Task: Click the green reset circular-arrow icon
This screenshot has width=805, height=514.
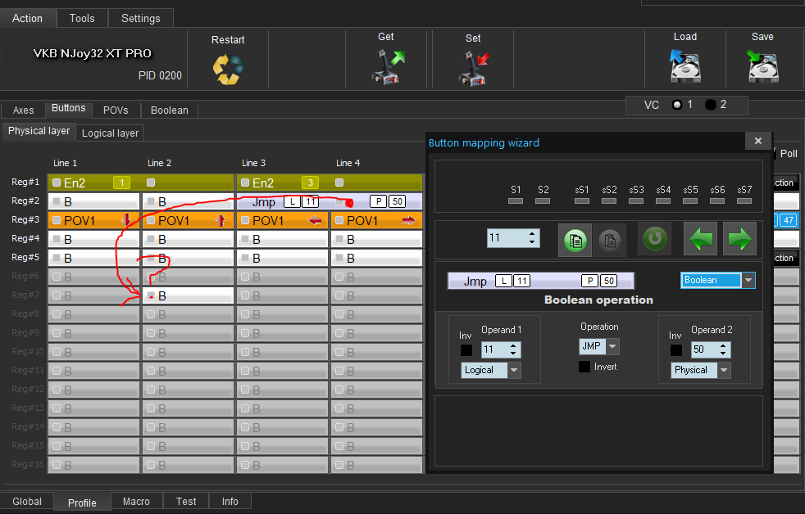Action: tap(655, 239)
